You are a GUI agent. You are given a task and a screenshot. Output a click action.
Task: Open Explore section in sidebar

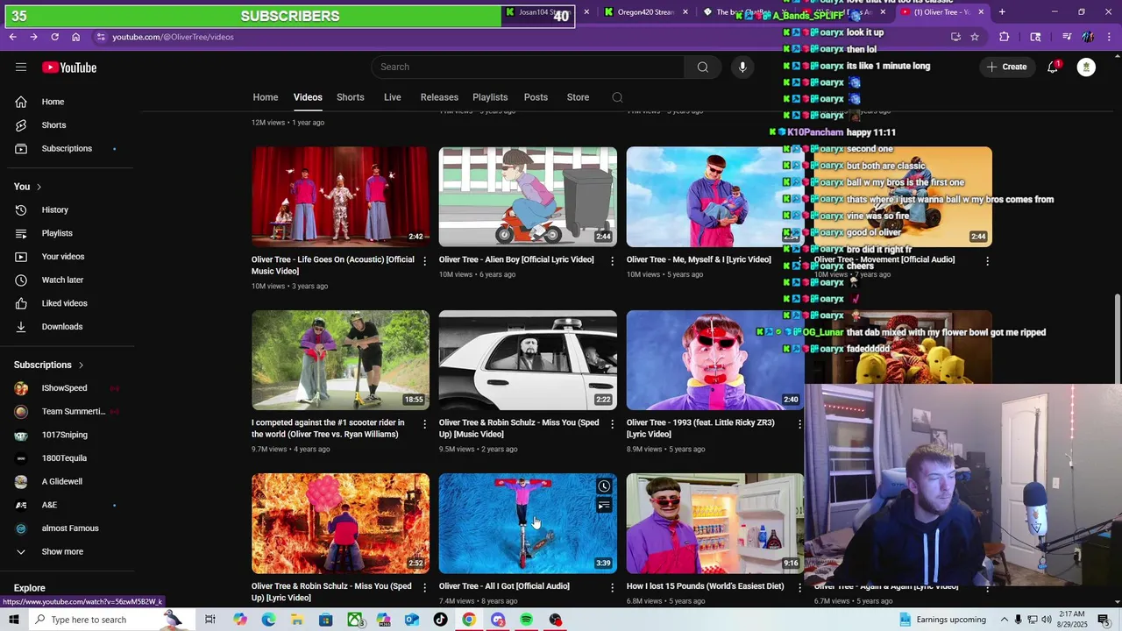click(29, 588)
